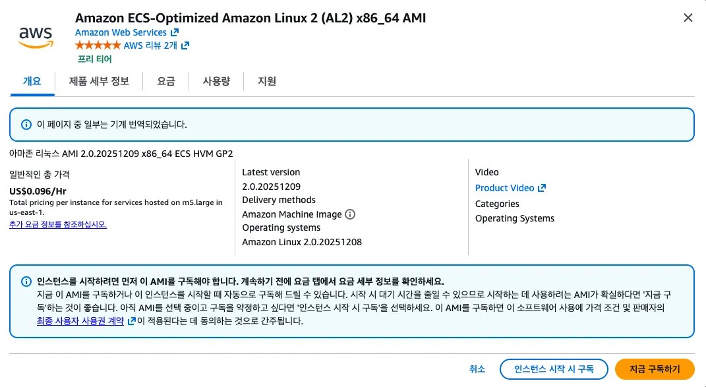
Task: Open the Amazon Web Services seller link
Action: [121, 32]
